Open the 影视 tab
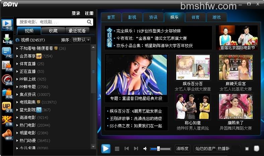Image resolution: width=264 pixels, height=156 pixels. click(x=132, y=17)
